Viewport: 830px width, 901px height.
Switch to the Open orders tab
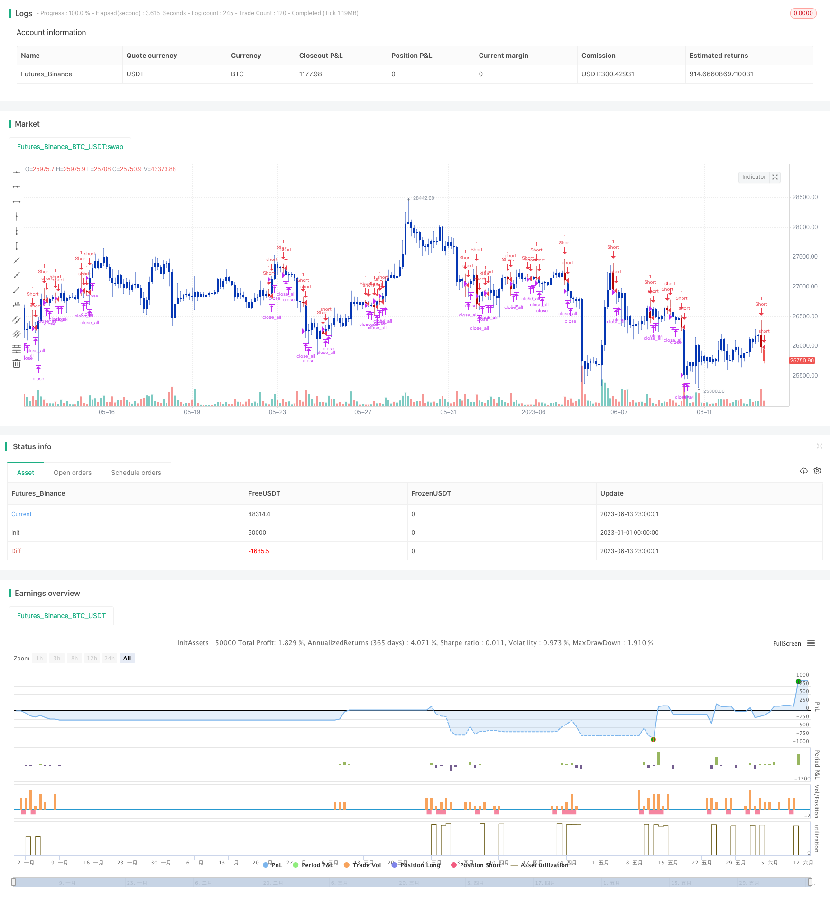73,473
